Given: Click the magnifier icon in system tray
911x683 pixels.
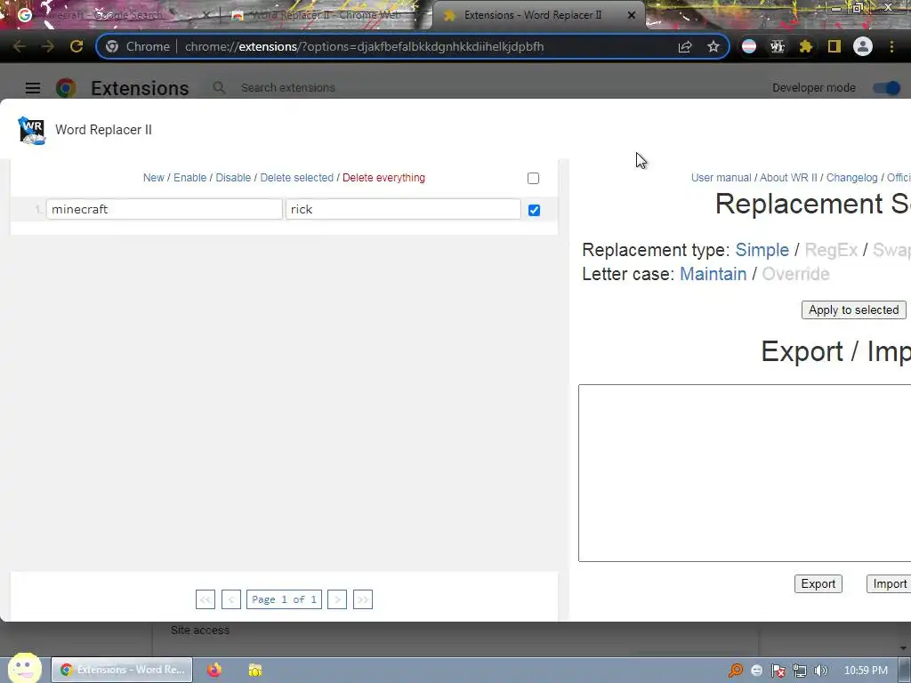Looking at the screenshot, I should tap(736, 671).
